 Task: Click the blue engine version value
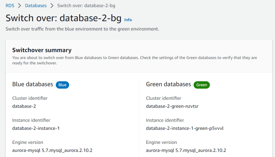(52, 150)
